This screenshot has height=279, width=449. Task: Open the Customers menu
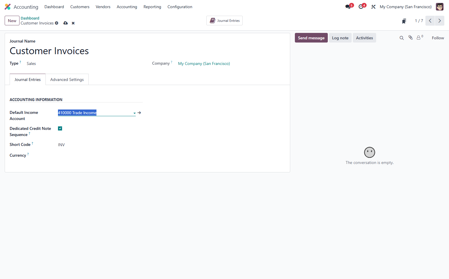pyautogui.click(x=80, y=7)
